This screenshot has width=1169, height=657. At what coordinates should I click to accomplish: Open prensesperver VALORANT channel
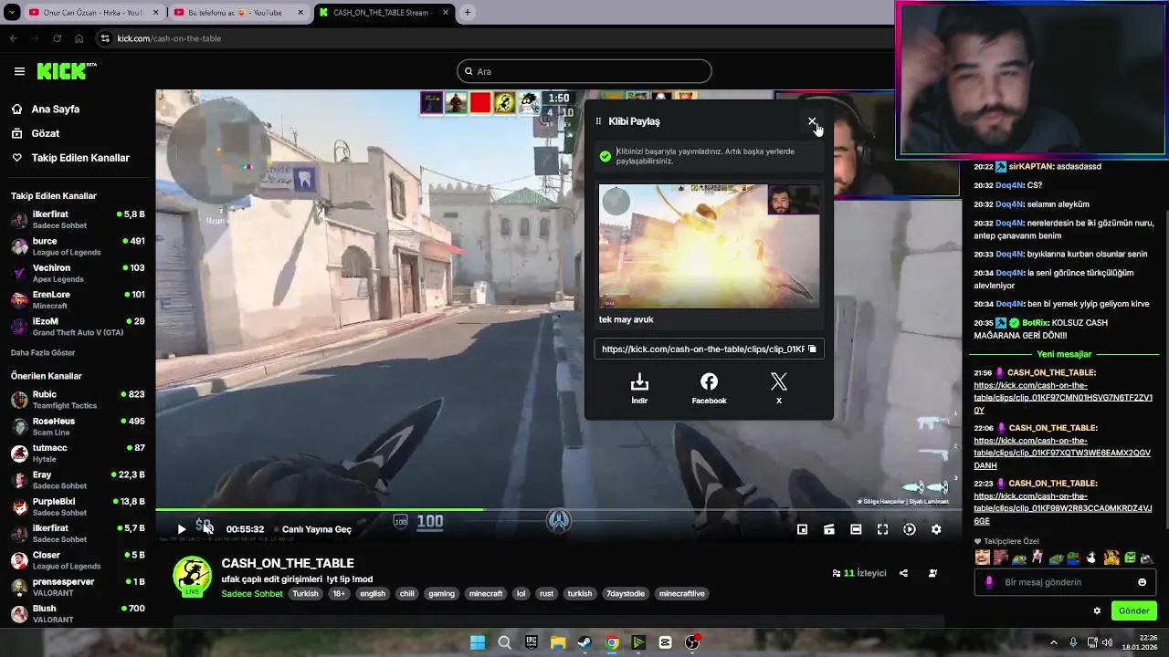pos(78,587)
